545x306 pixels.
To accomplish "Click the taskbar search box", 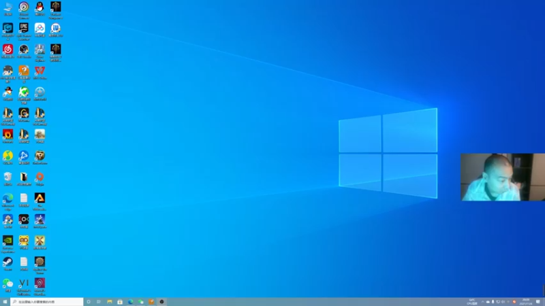I will (x=47, y=302).
